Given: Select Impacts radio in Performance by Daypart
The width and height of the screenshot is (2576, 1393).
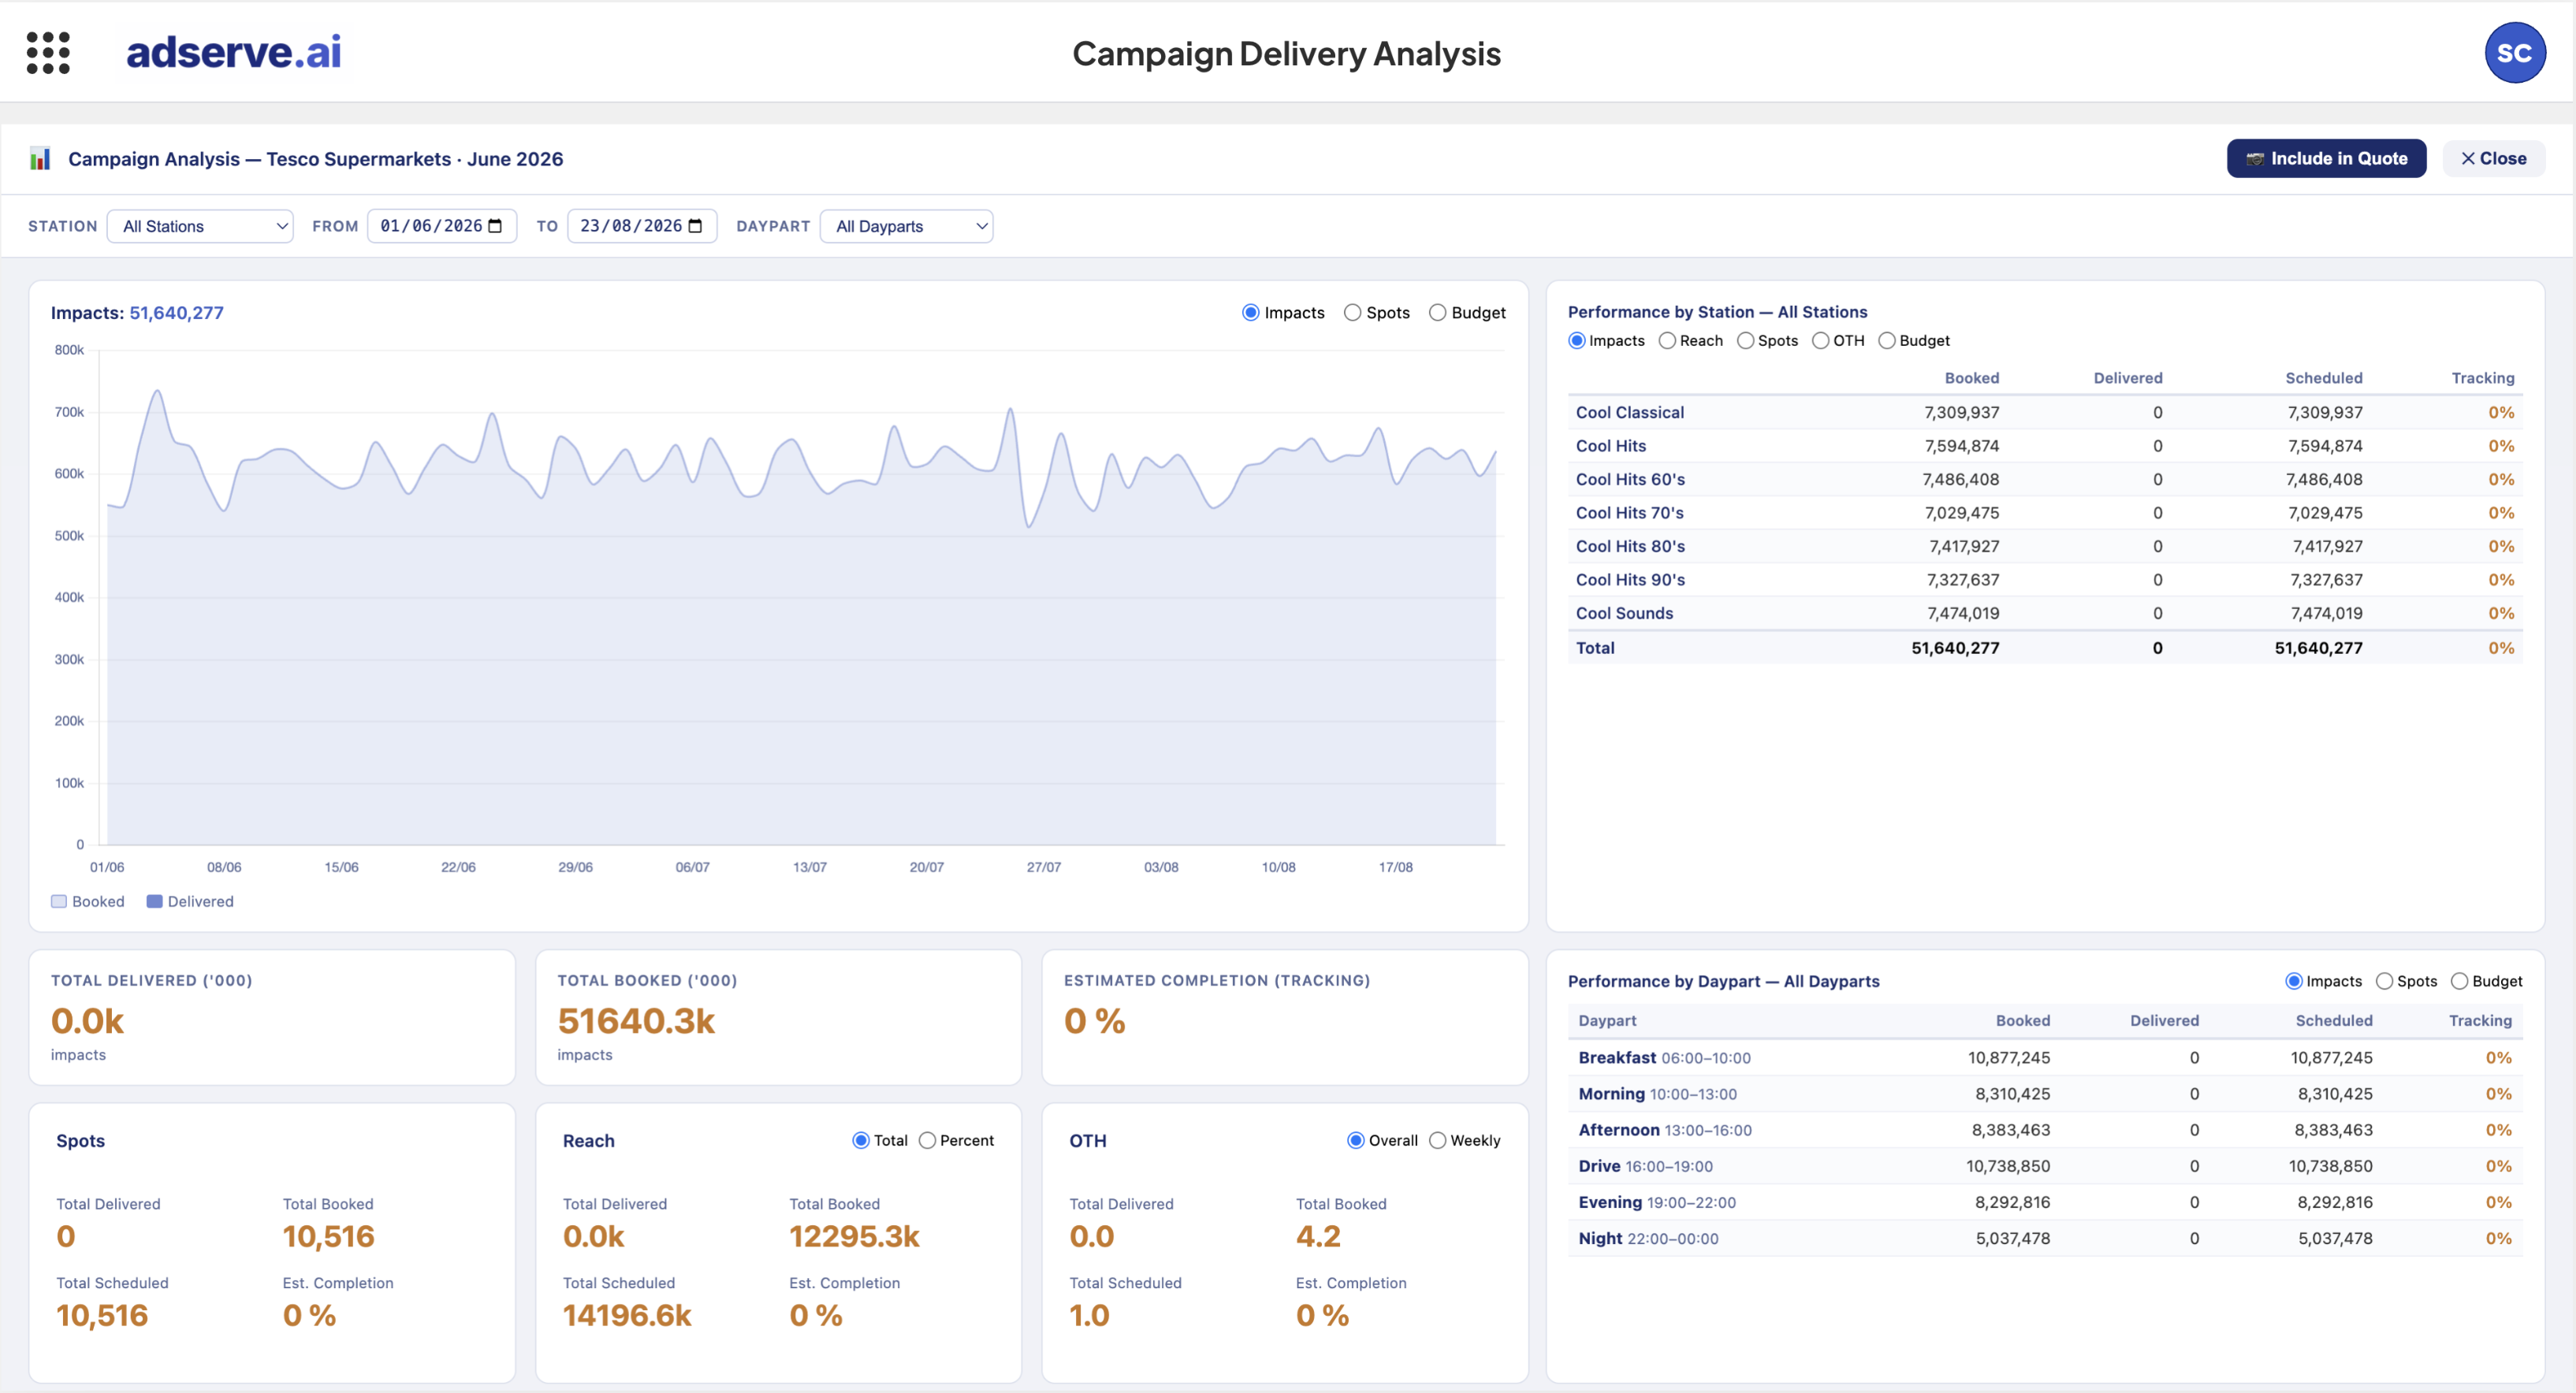Looking at the screenshot, I should [2294, 981].
